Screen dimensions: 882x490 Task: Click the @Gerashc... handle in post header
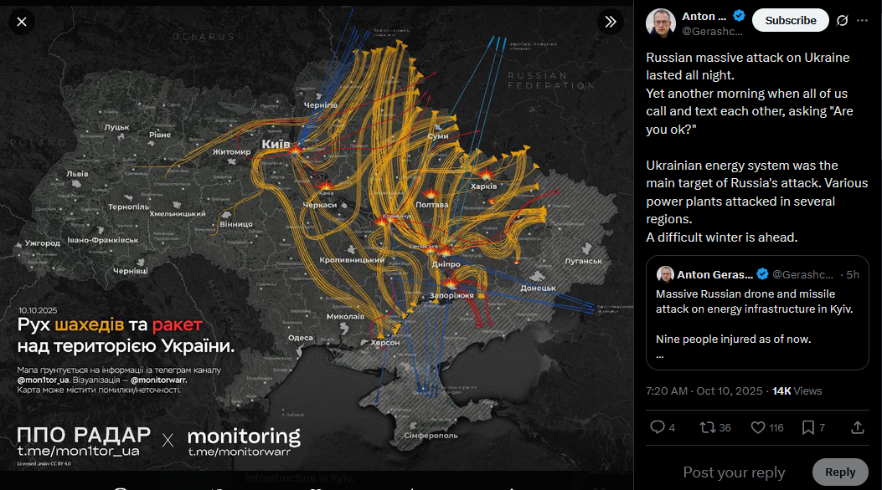point(712,32)
